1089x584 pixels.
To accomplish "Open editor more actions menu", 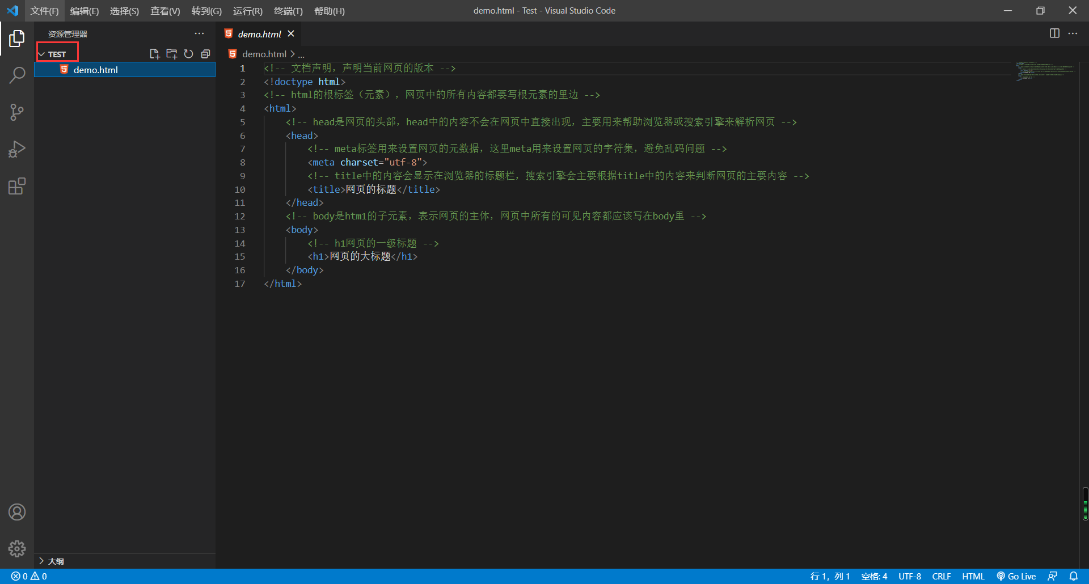I will (x=1073, y=33).
